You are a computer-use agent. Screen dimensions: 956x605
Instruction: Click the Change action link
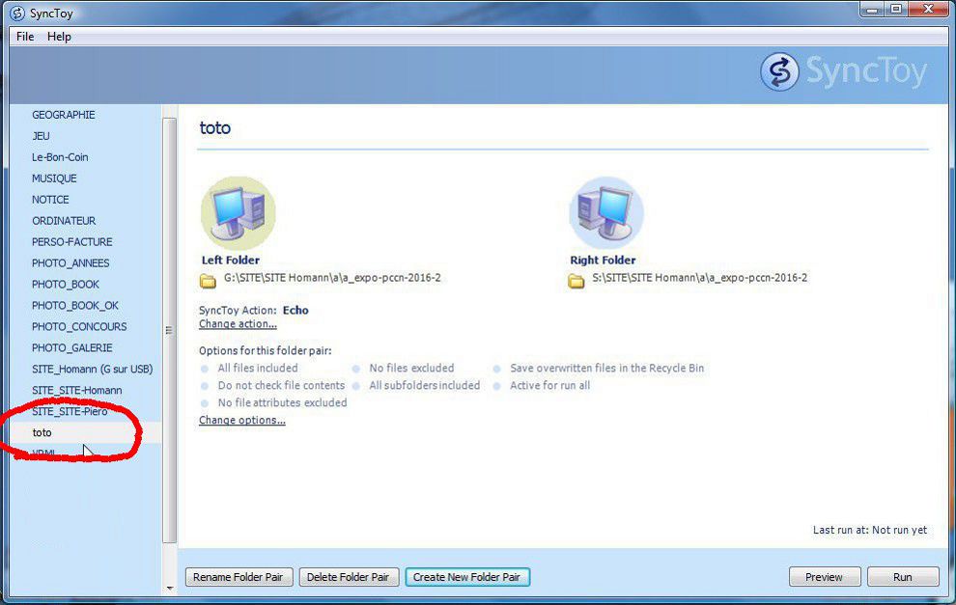(238, 324)
